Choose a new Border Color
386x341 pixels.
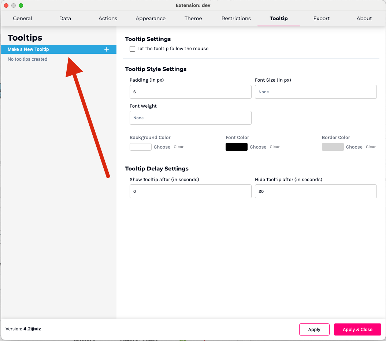[x=354, y=147]
